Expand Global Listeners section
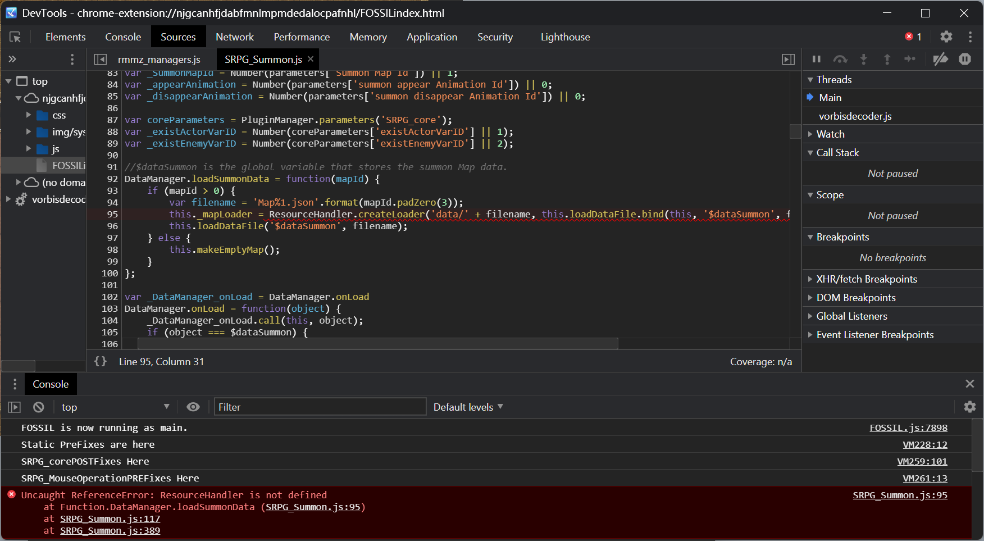This screenshot has width=984, height=541. coord(810,316)
